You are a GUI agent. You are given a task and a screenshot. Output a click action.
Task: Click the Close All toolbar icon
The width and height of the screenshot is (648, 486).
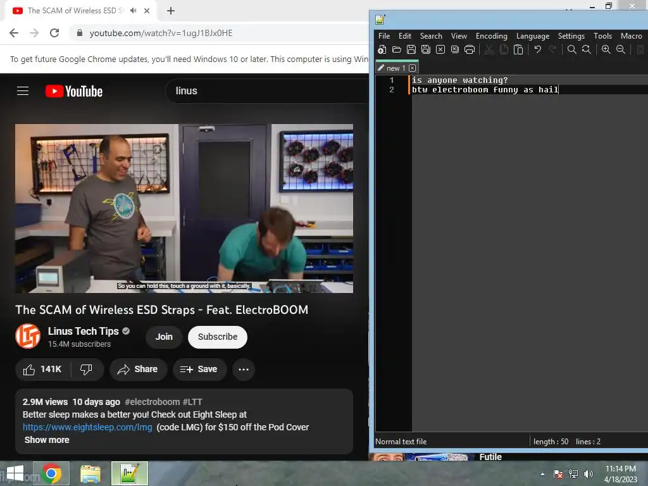[x=455, y=49]
